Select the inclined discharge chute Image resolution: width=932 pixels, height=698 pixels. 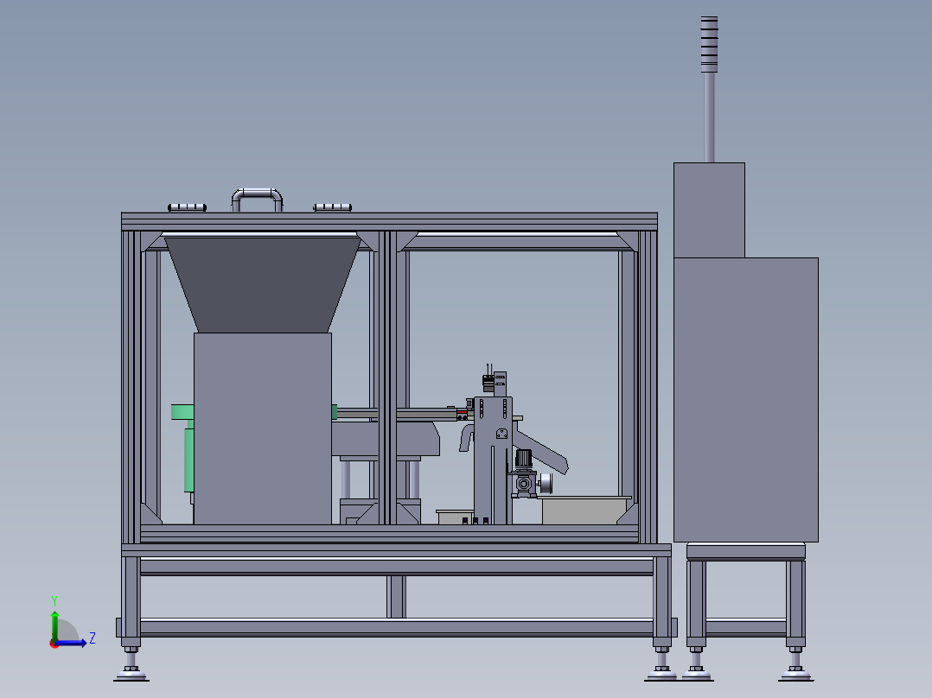[542, 453]
